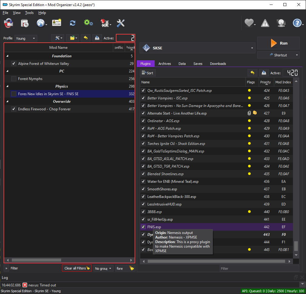The height and width of the screenshot is (294, 306).
Task: Switch to the Archives tab
Action: [165, 64]
